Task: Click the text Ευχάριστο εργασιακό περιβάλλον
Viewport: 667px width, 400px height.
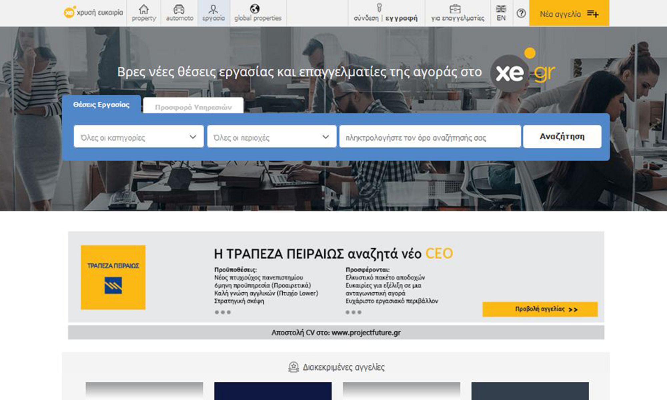Action: (x=392, y=301)
